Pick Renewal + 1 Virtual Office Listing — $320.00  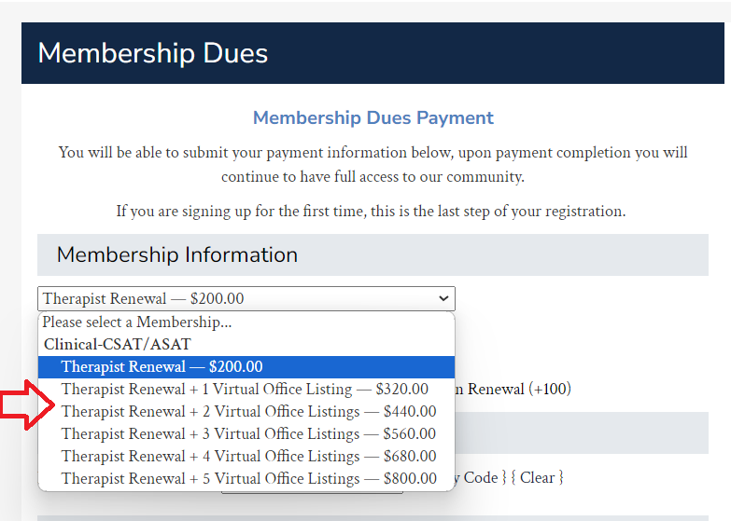pyautogui.click(x=245, y=389)
